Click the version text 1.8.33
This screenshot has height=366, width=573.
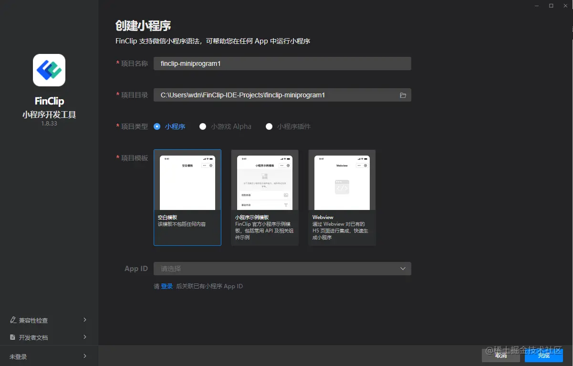(x=49, y=124)
